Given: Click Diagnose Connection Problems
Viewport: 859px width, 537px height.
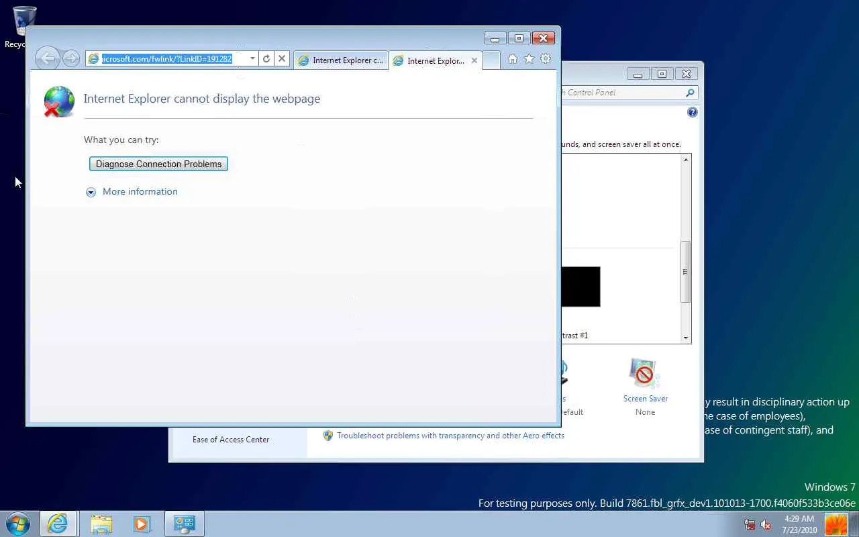Looking at the screenshot, I should point(158,164).
